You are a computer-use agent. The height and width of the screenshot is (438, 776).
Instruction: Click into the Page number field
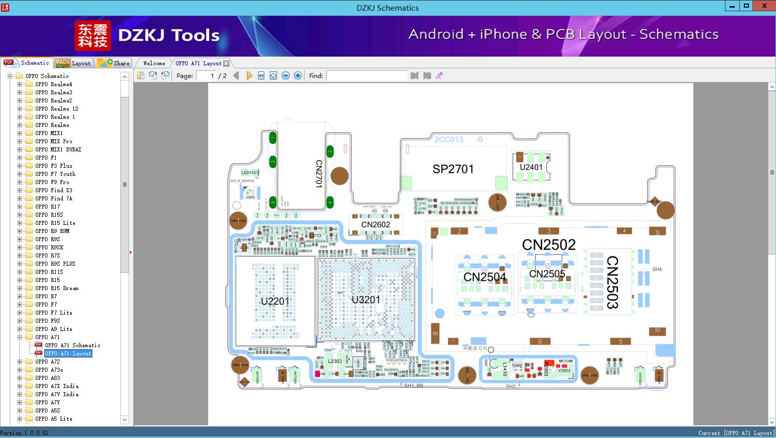point(206,75)
